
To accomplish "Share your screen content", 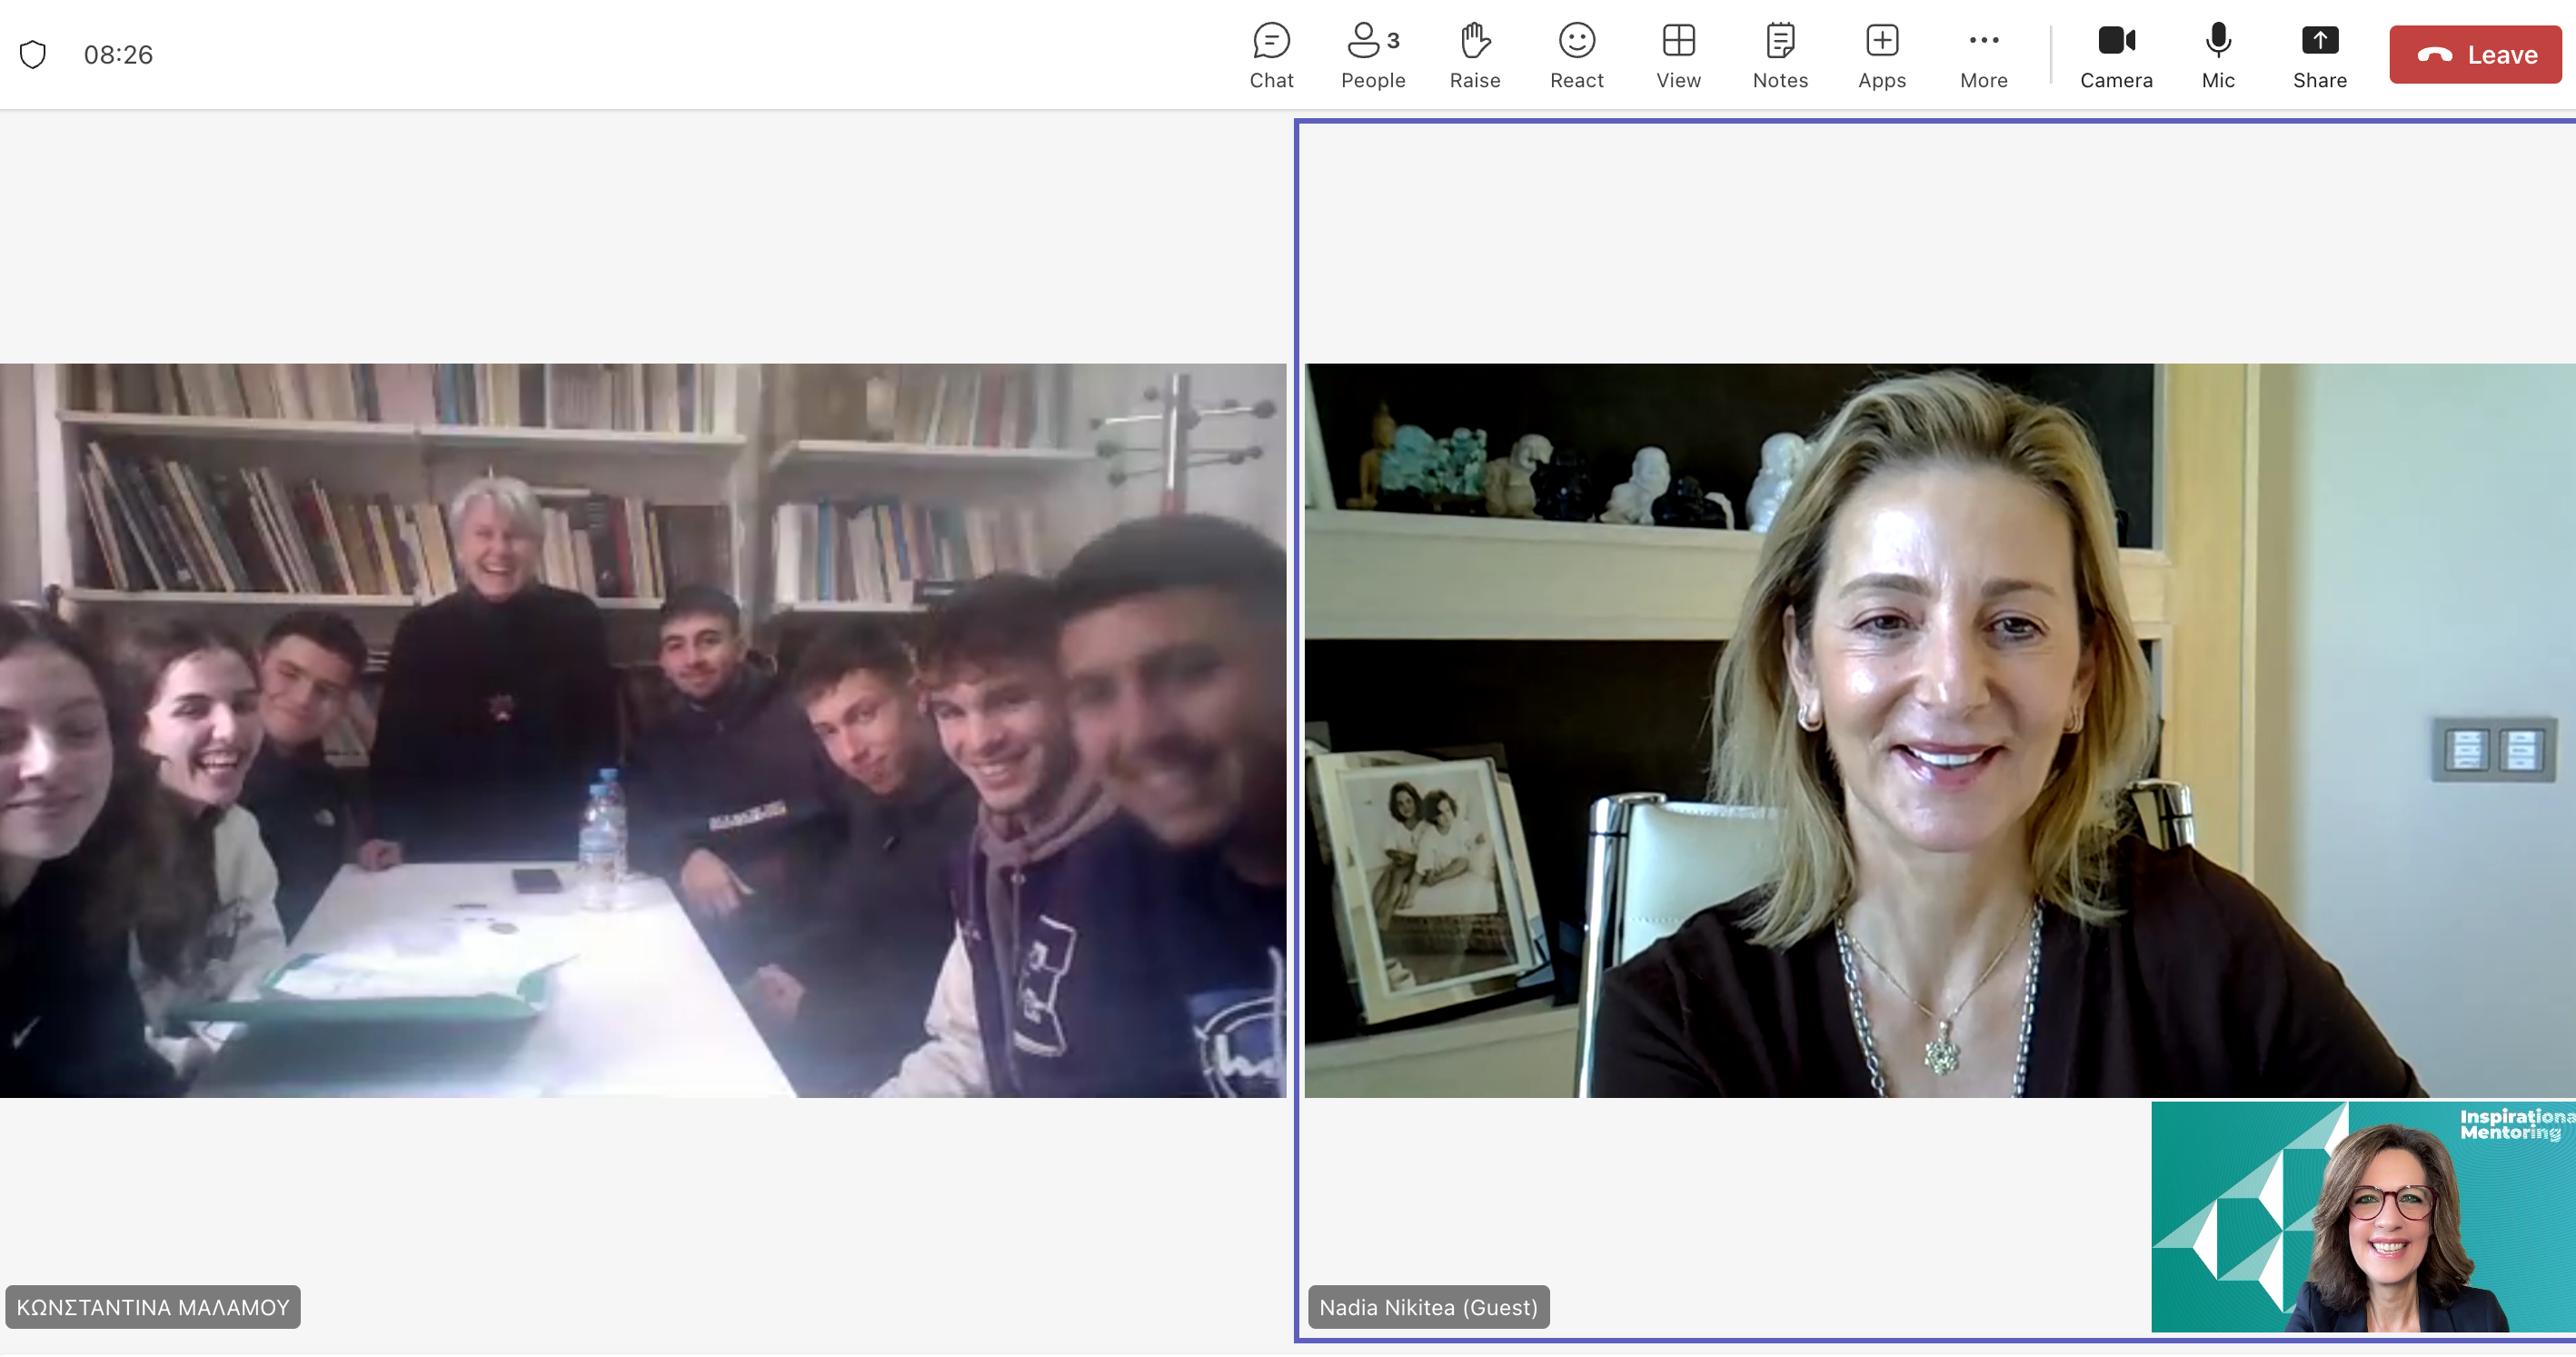I will (2319, 56).
